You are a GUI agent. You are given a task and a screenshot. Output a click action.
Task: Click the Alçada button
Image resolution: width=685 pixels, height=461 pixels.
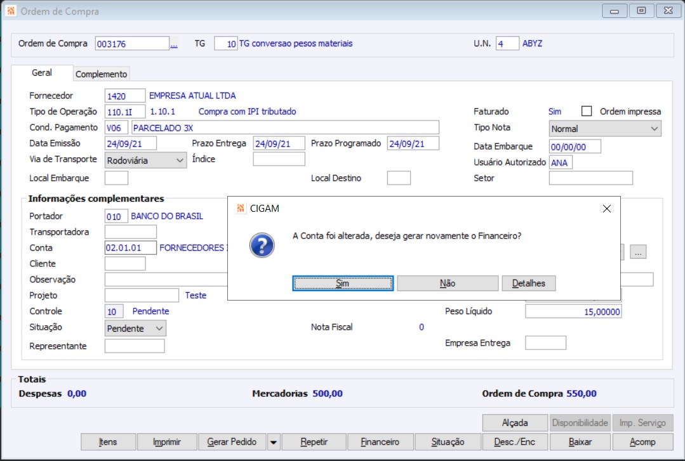(x=515, y=422)
